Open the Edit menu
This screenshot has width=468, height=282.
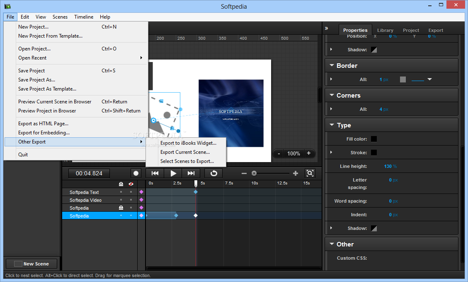click(x=25, y=17)
